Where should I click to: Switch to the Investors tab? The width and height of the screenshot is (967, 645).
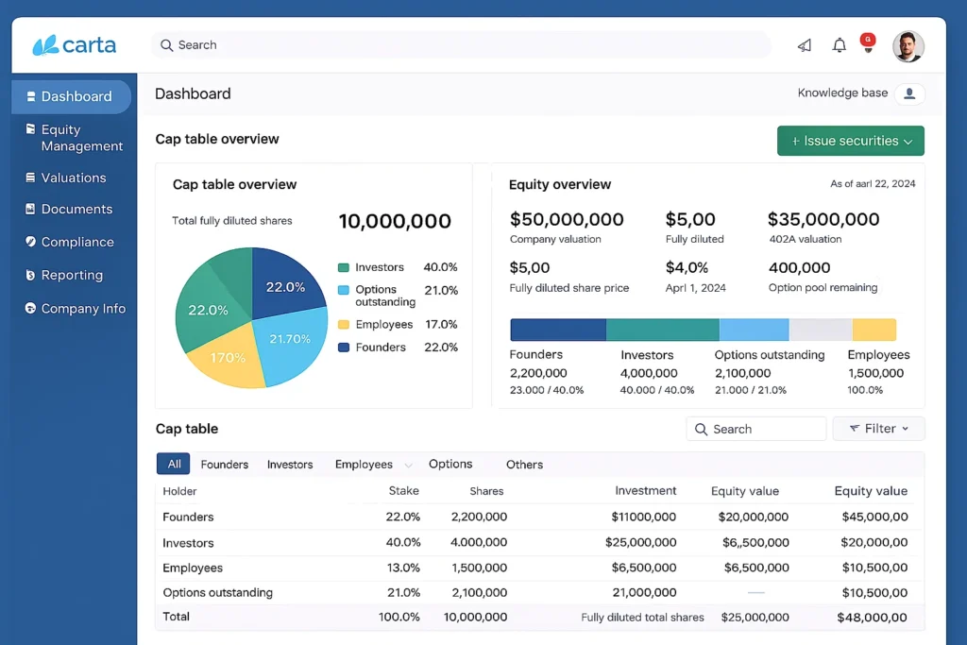tap(290, 464)
